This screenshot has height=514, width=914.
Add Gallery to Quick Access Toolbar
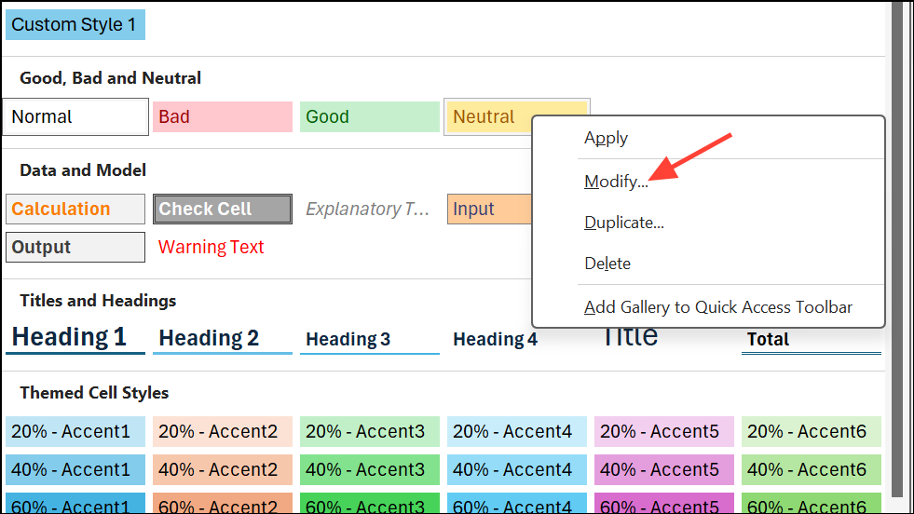717,307
